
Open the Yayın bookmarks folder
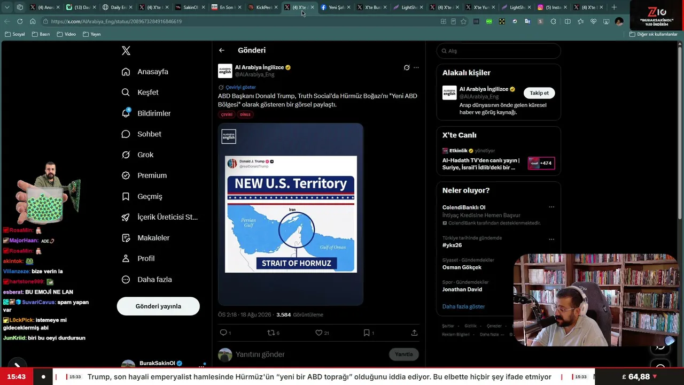92,34
